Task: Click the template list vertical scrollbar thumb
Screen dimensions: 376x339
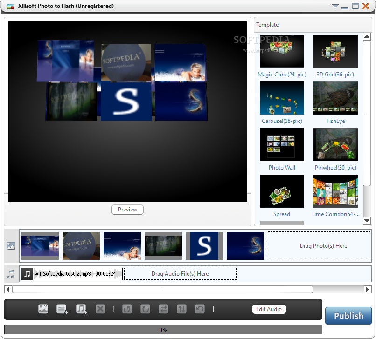Action: coord(367,113)
